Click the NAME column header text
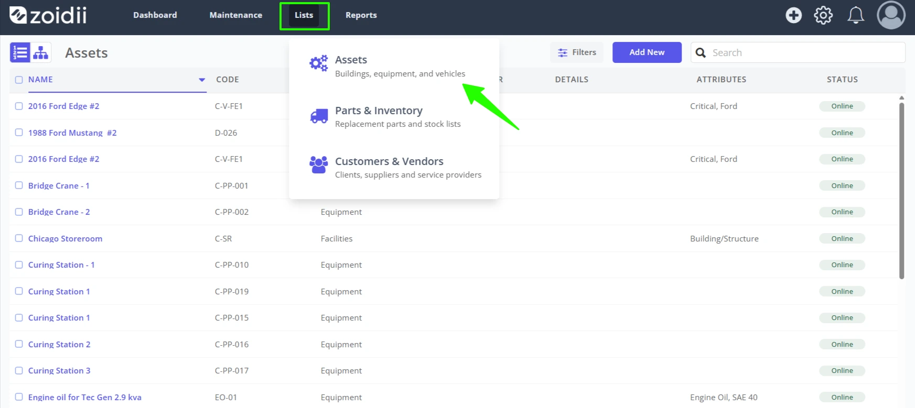Screen dimensions: 915x408 pyautogui.click(x=40, y=80)
